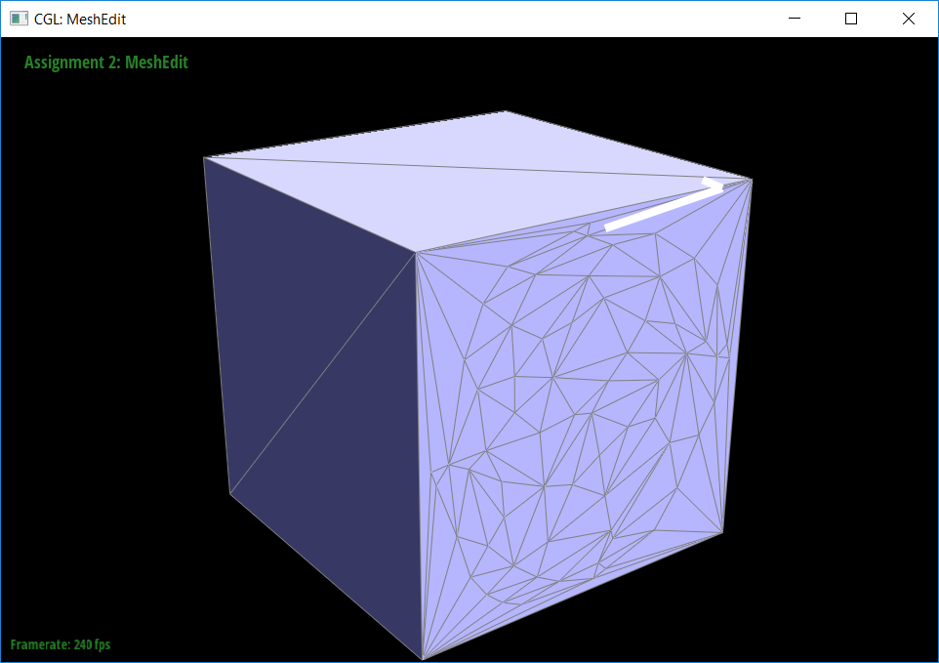This screenshot has width=939, height=663.
Task: Click the CGL MeshEdit app icon in title bar
Action: click(19, 19)
